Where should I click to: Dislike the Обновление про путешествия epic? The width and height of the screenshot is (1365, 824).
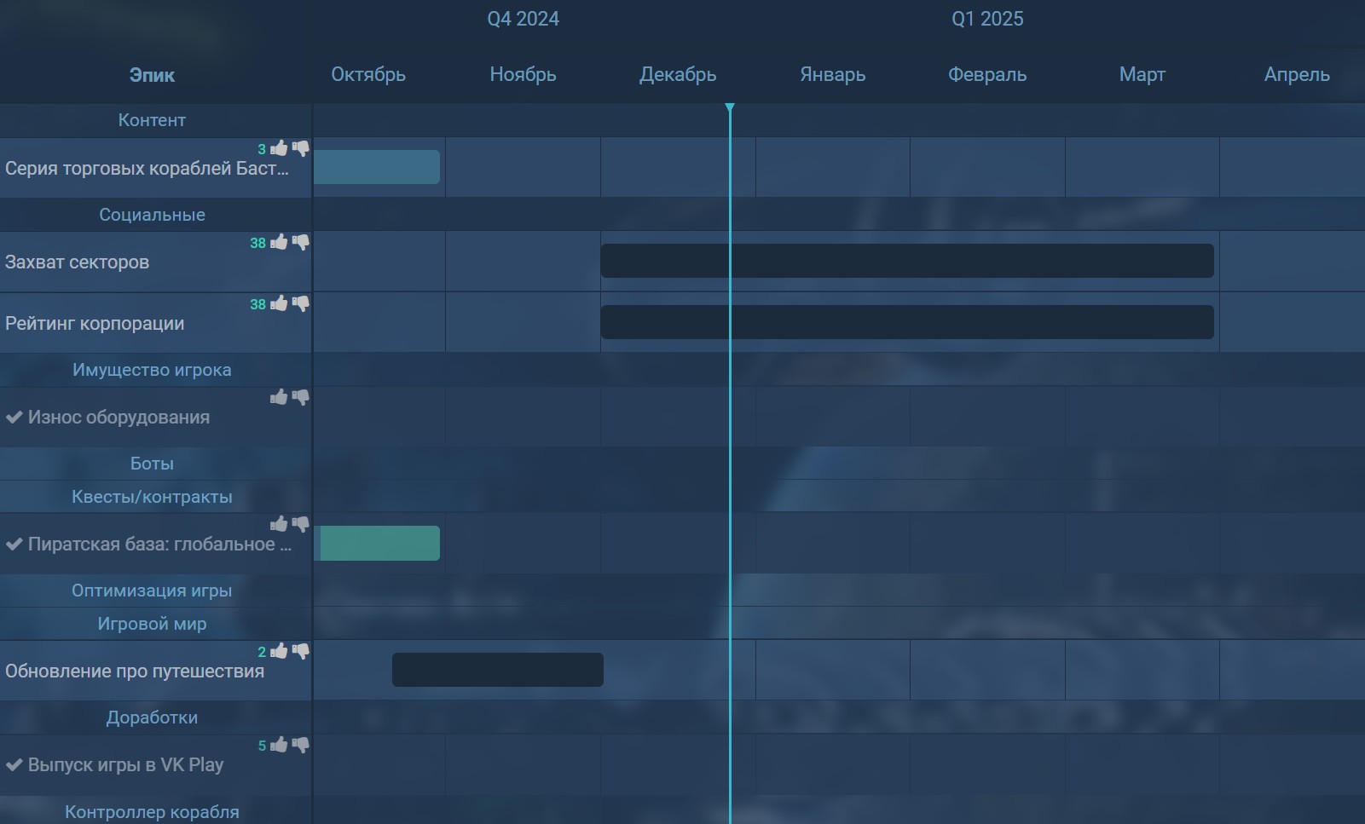pos(300,652)
